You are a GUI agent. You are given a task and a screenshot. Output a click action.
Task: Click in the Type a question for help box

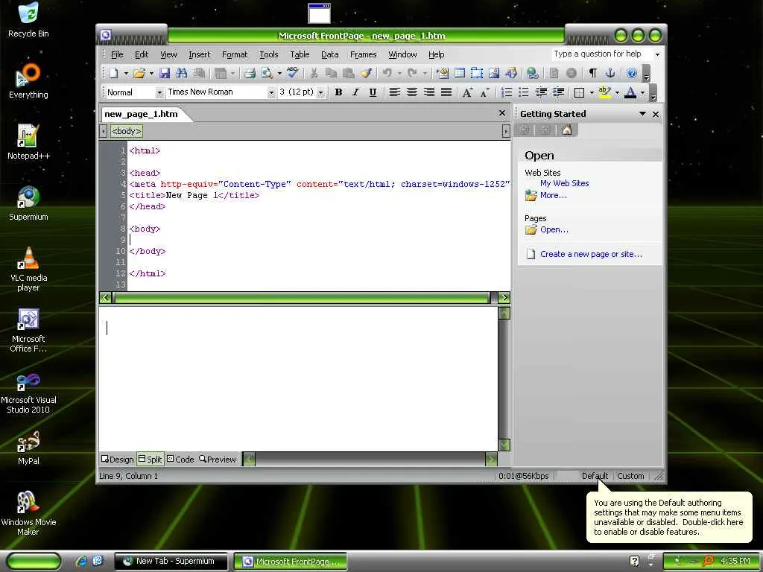coord(601,54)
